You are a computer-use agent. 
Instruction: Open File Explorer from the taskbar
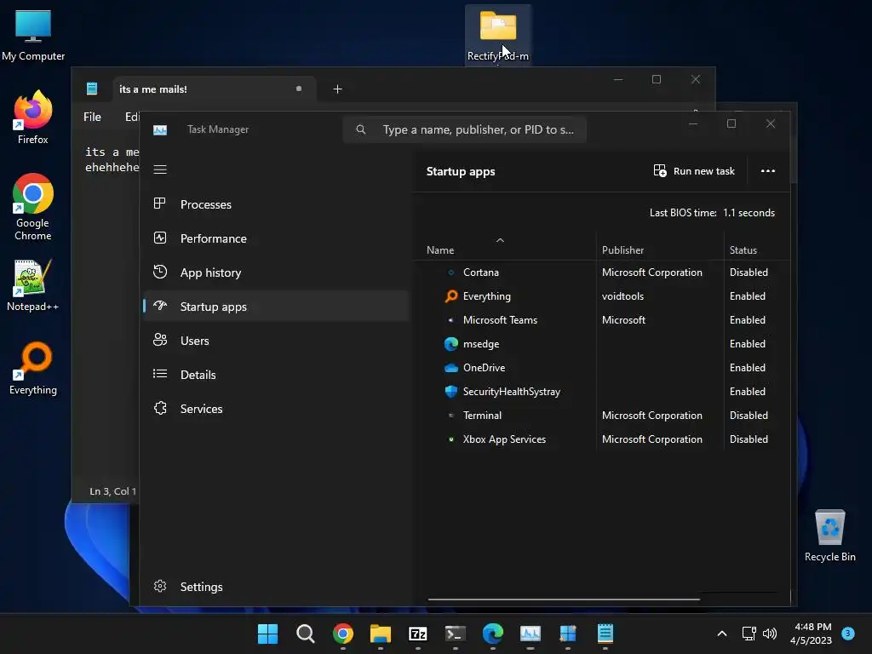coord(381,634)
